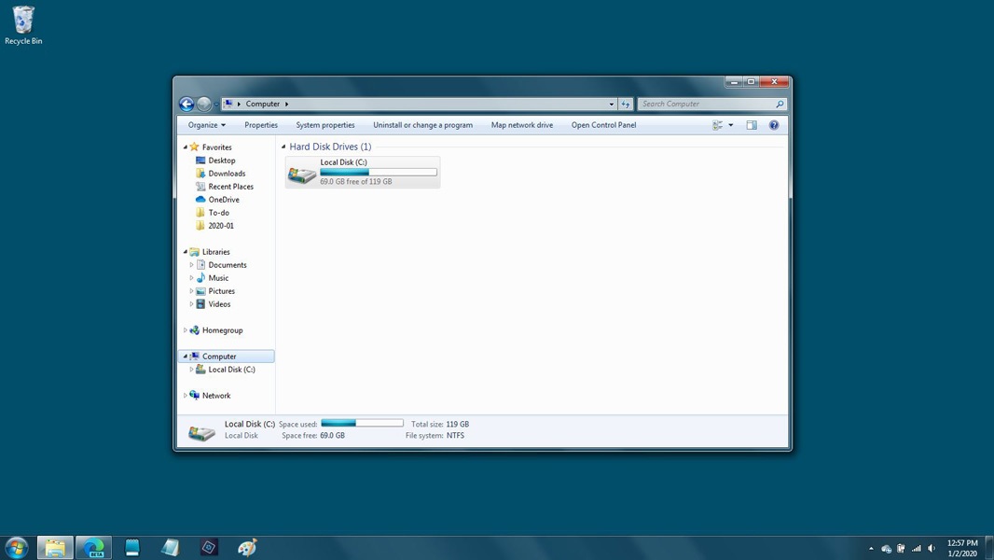The height and width of the screenshot is (560, 994).
Task: Collapse the Hard Disk Drives group
Action: tap(283, 147)
